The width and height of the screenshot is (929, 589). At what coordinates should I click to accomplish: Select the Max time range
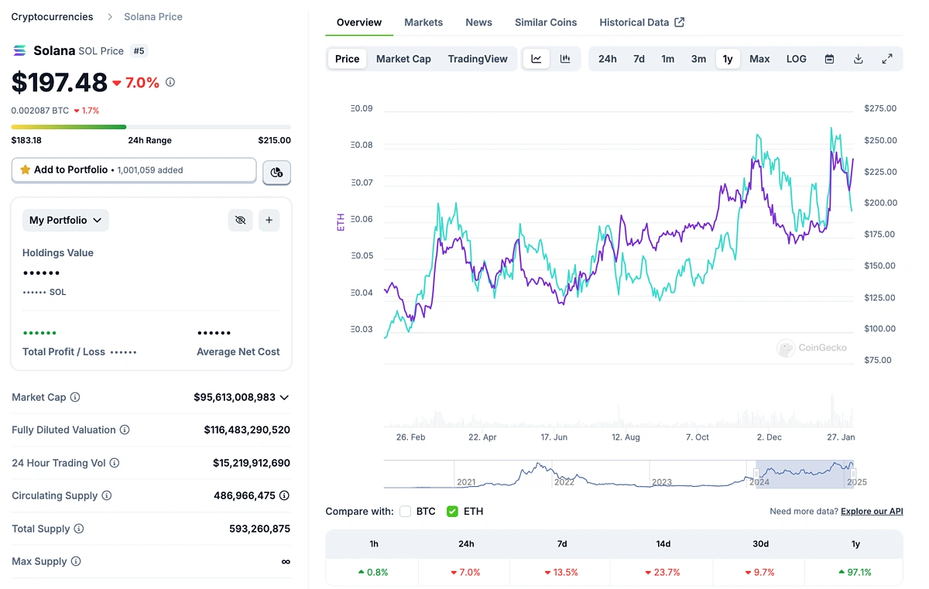(x=759, y=59)
